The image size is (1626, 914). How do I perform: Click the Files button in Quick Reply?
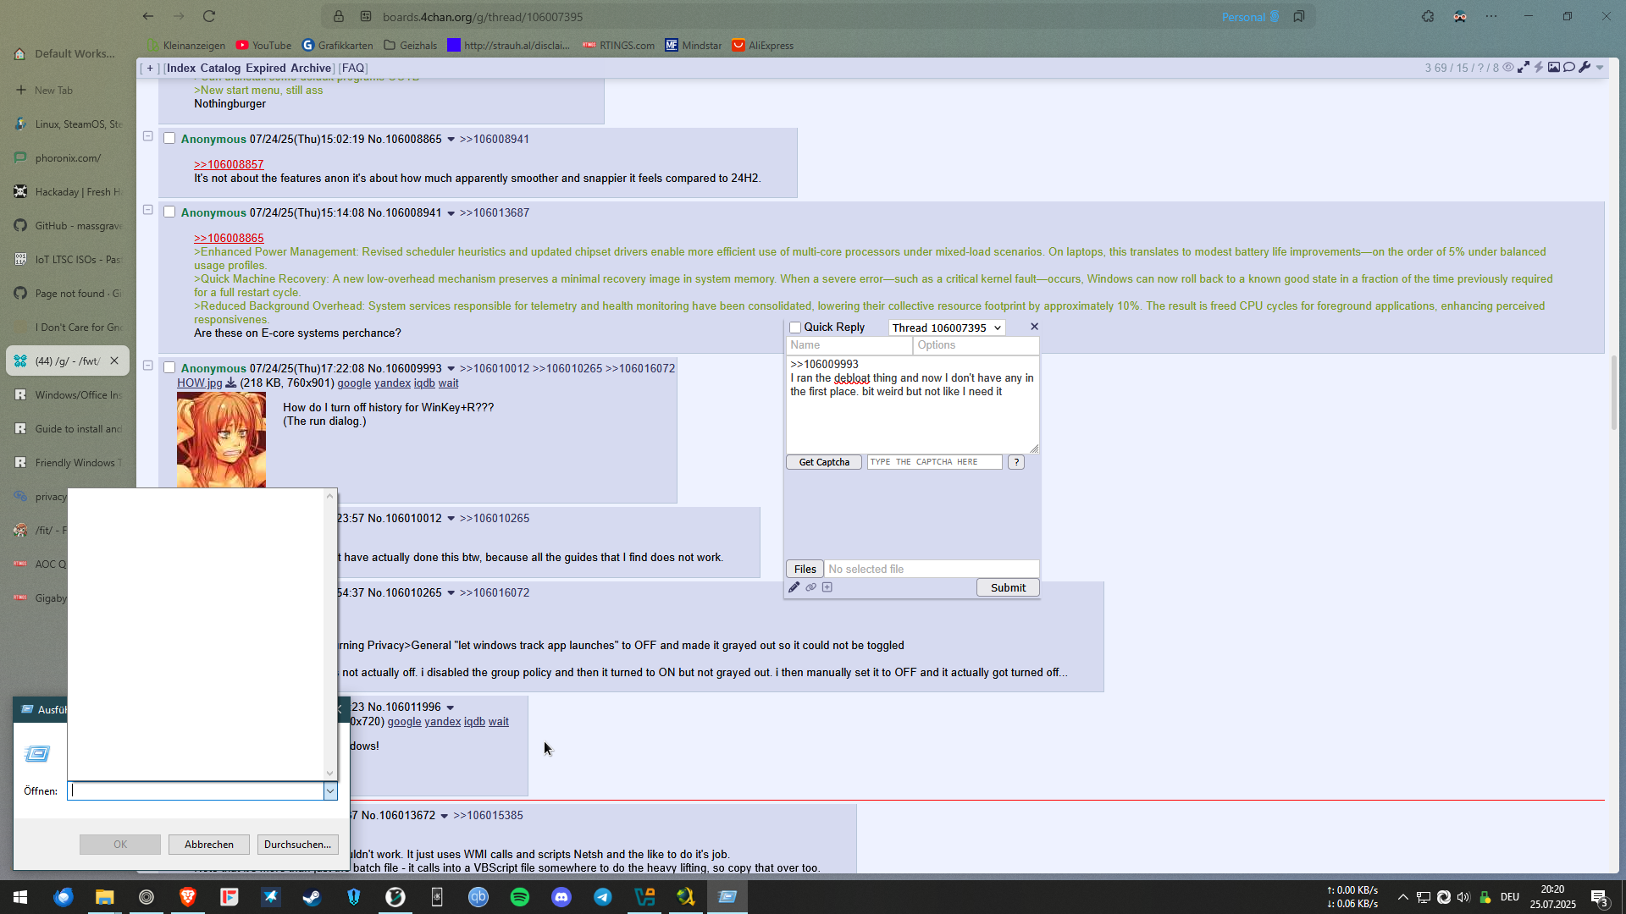[805, 569]
